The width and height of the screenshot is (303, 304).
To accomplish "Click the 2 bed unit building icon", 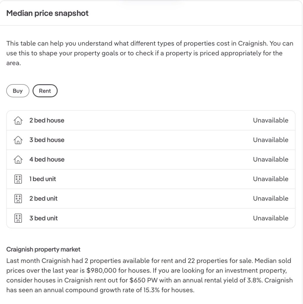I will pyautogui.click(x=18, y=199).
